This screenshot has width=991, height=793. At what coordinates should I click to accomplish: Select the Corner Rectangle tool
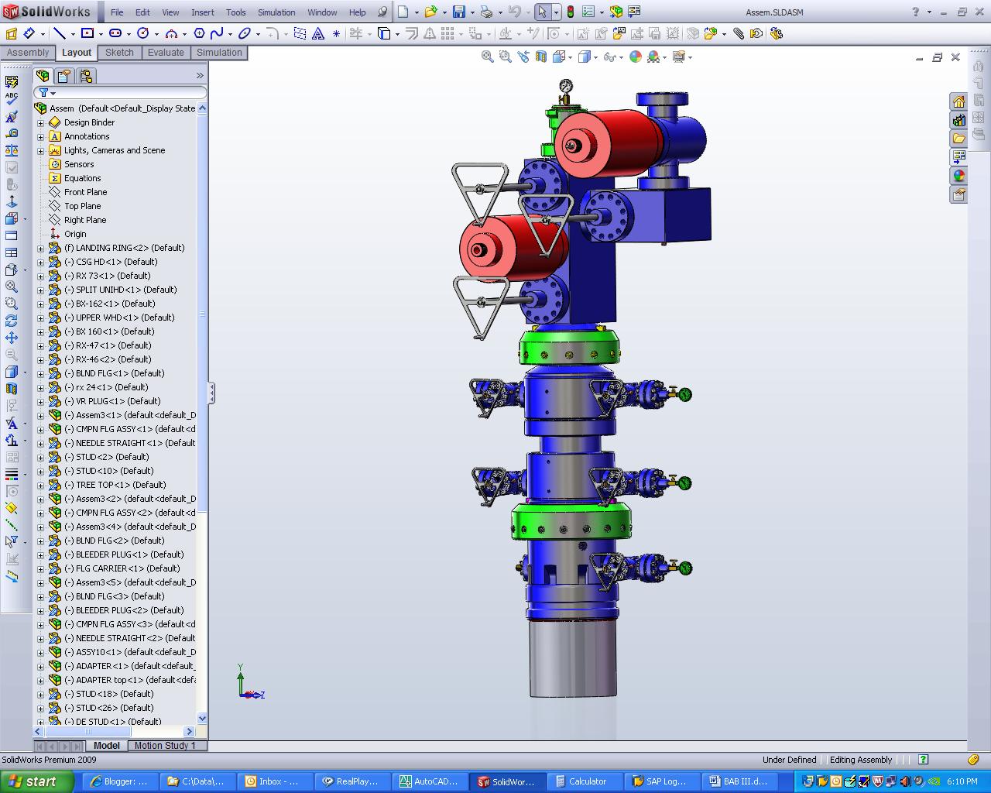87,33
